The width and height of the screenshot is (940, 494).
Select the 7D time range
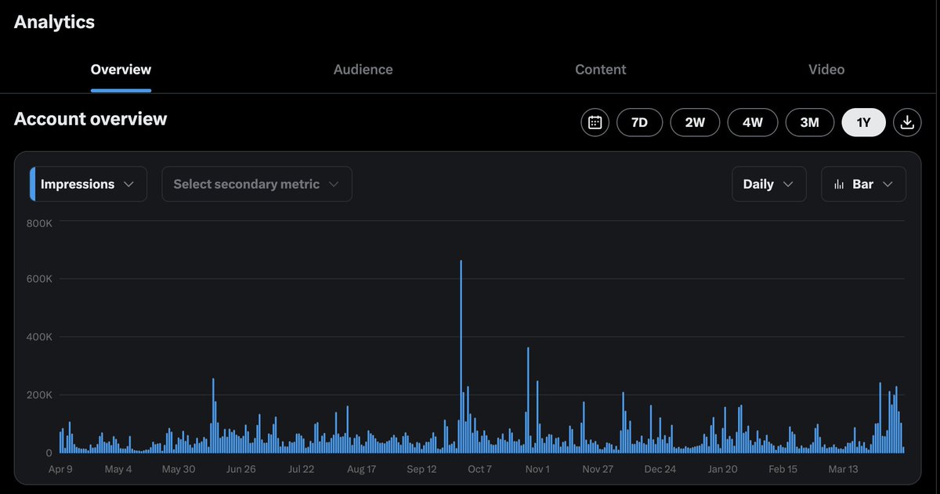(x=639, y=122)
